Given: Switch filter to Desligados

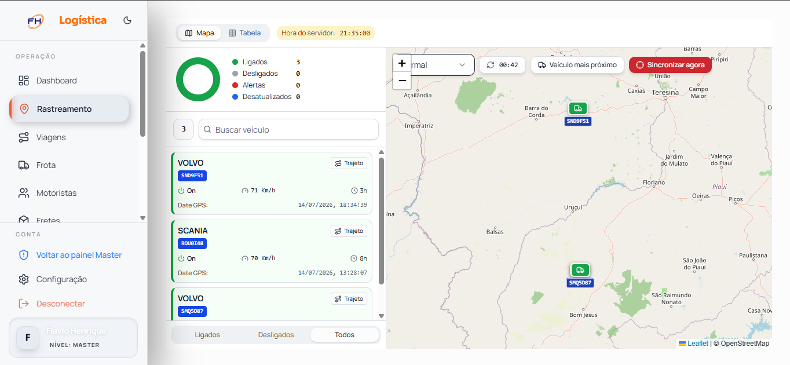Looking at the screenshot, I should coord(276,335).
